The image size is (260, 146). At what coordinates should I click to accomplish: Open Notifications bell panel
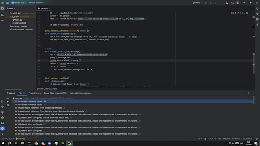257,8
